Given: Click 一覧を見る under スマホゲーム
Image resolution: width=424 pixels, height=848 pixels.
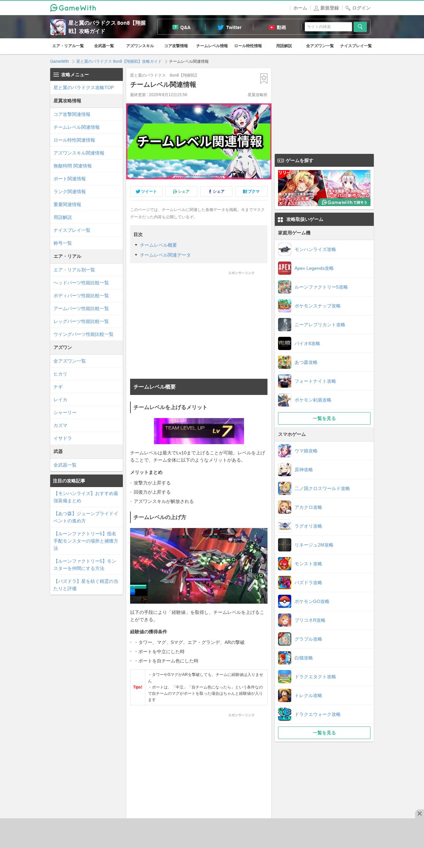Looking at the screenshot, I should pos(324,733).
